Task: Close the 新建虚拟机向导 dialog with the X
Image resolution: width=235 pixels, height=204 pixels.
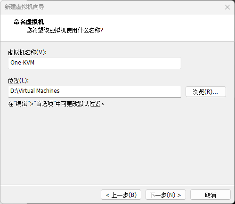Action: pos(227,7)
